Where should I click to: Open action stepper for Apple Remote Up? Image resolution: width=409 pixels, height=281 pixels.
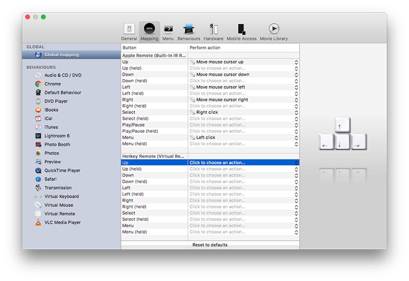coord(297,62)
